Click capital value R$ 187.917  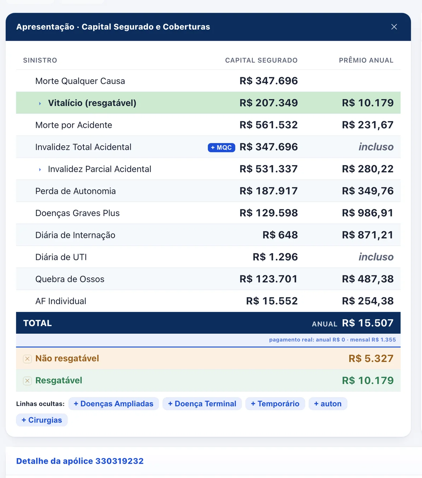pos(269,191)
